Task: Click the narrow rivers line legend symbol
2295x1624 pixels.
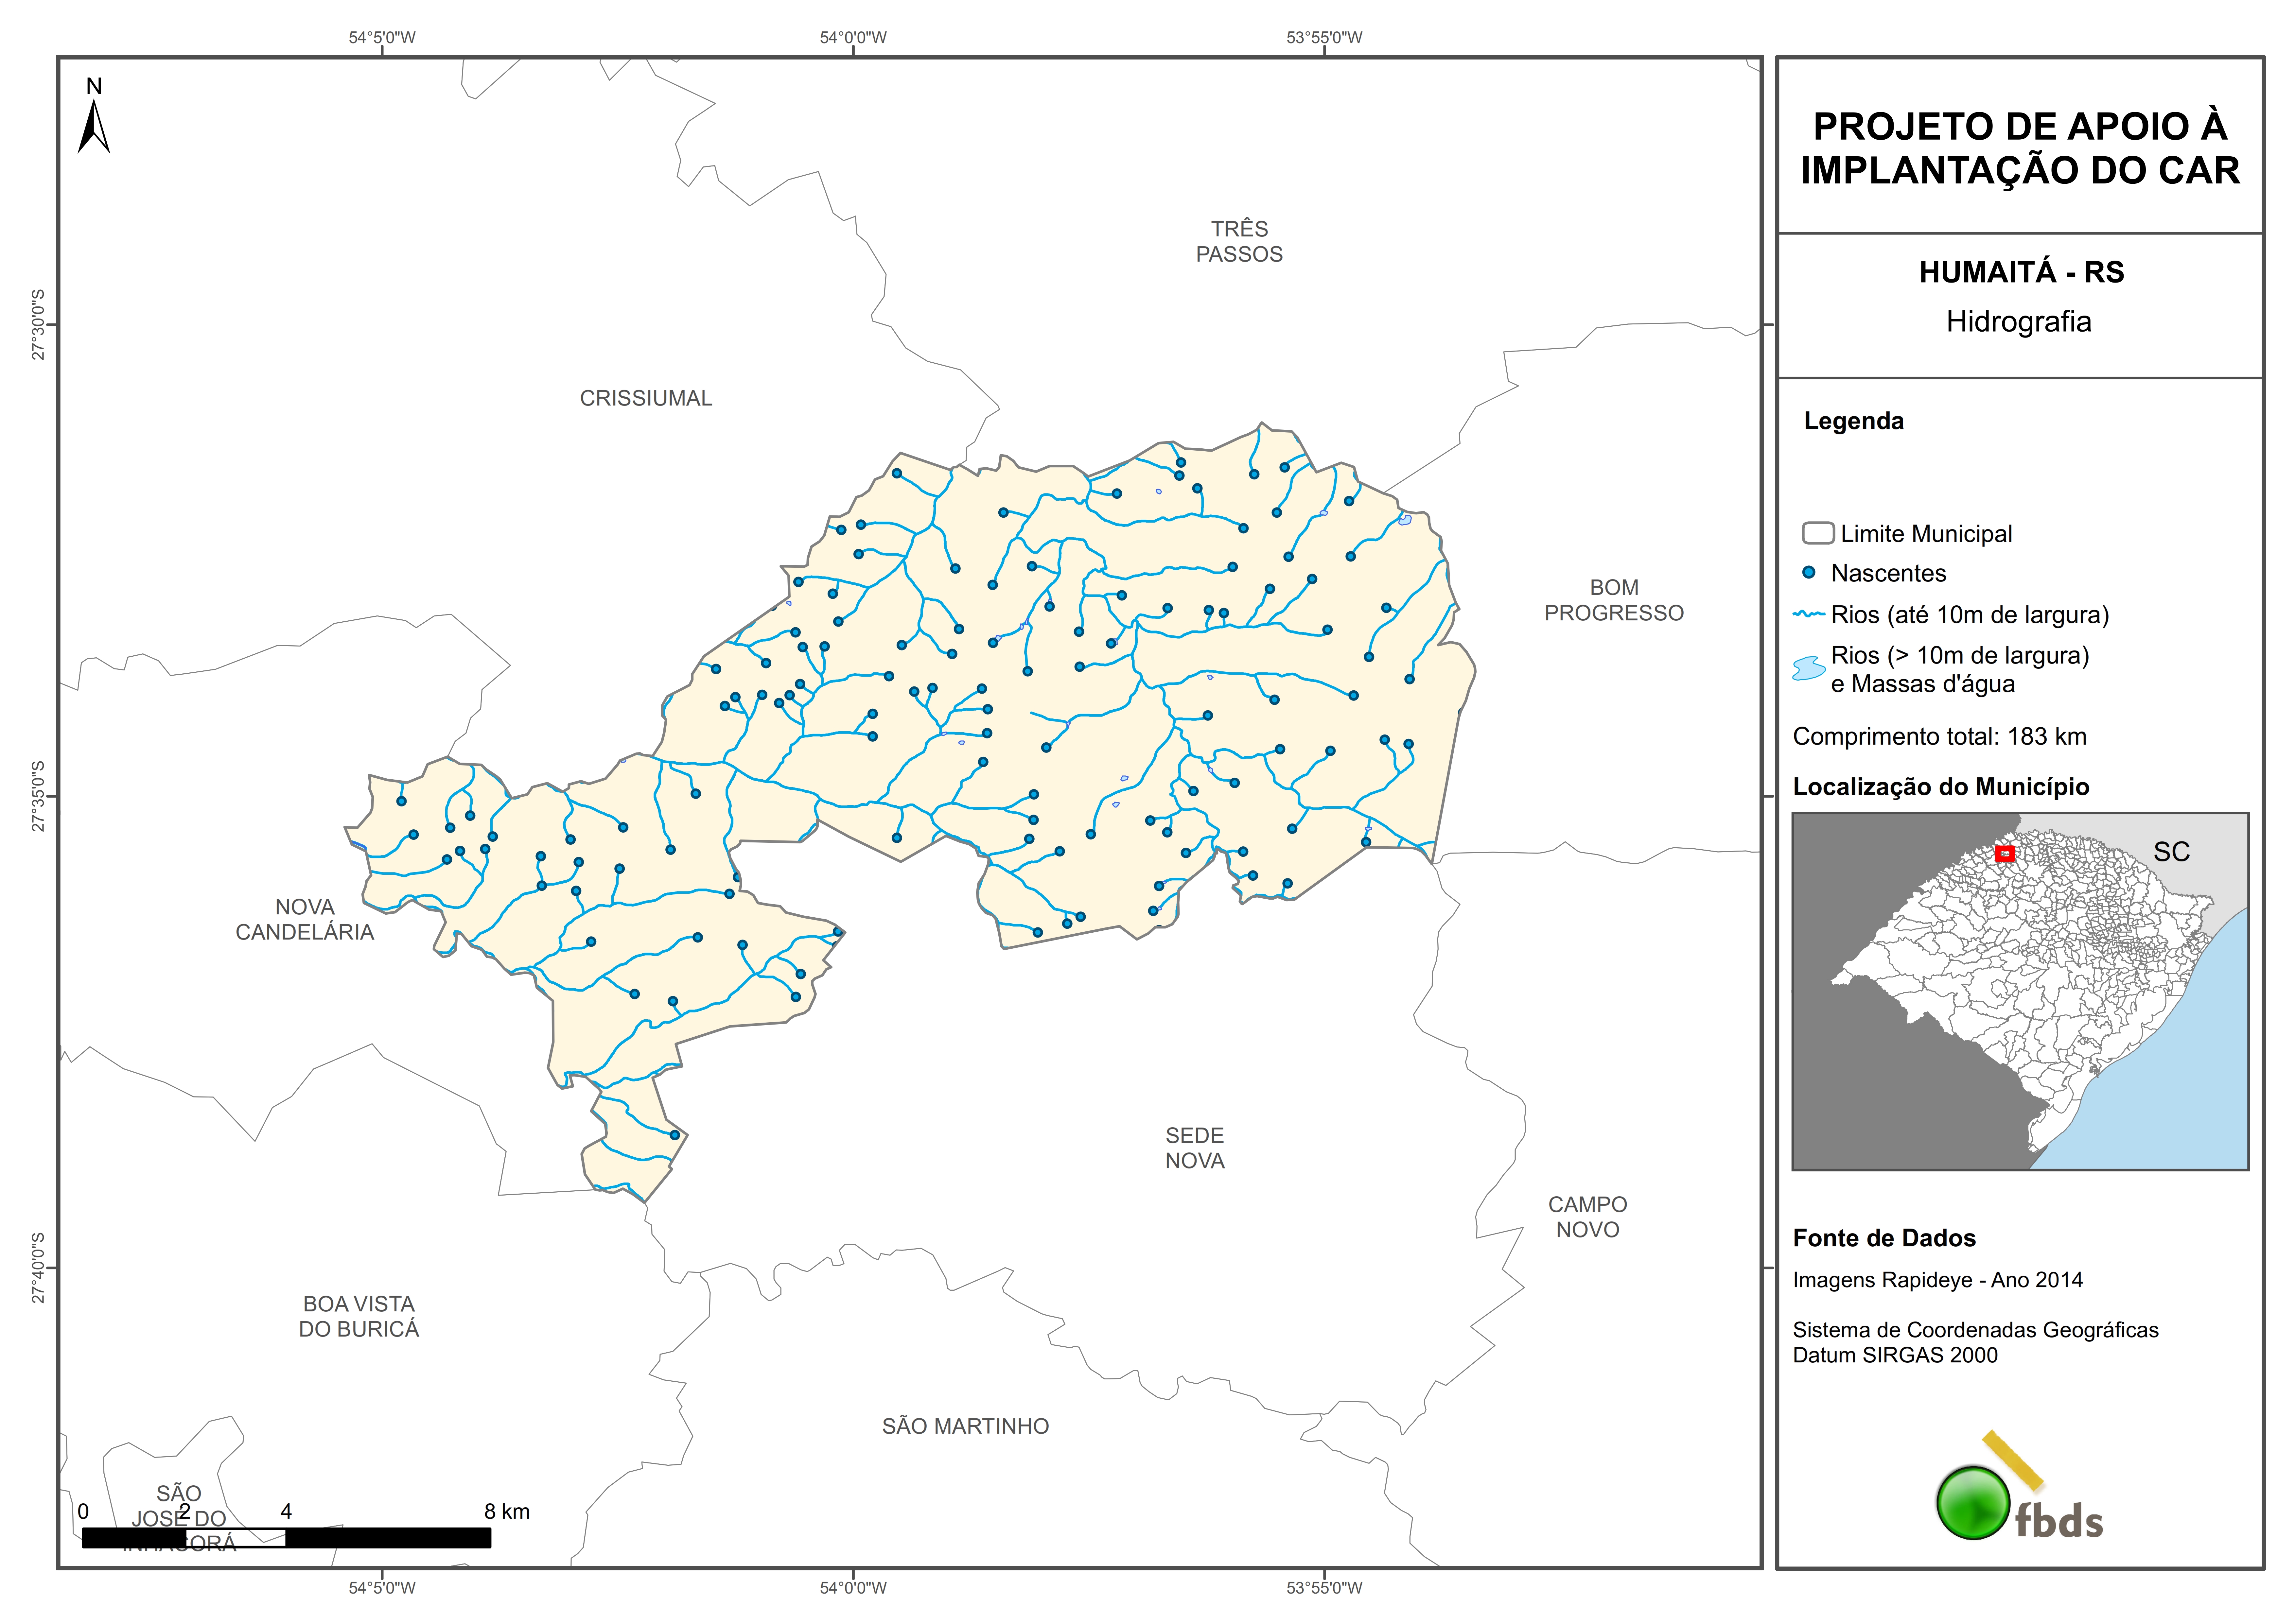Action: [1809, 614]
